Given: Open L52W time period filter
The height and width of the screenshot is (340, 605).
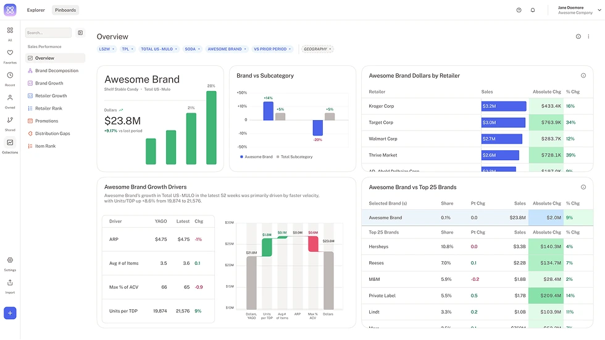Looking at the screenshot, I should [x=106, y=49].
